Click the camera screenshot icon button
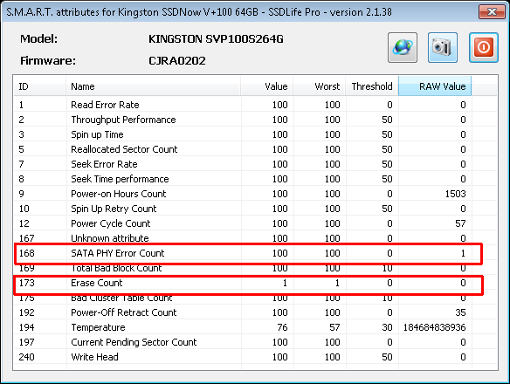This screenshot has width=510, height=384. point(443,47)
